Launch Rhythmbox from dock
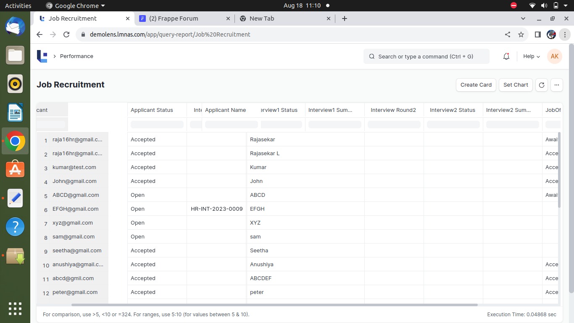The image size is (574, 323). coord(15,84)
